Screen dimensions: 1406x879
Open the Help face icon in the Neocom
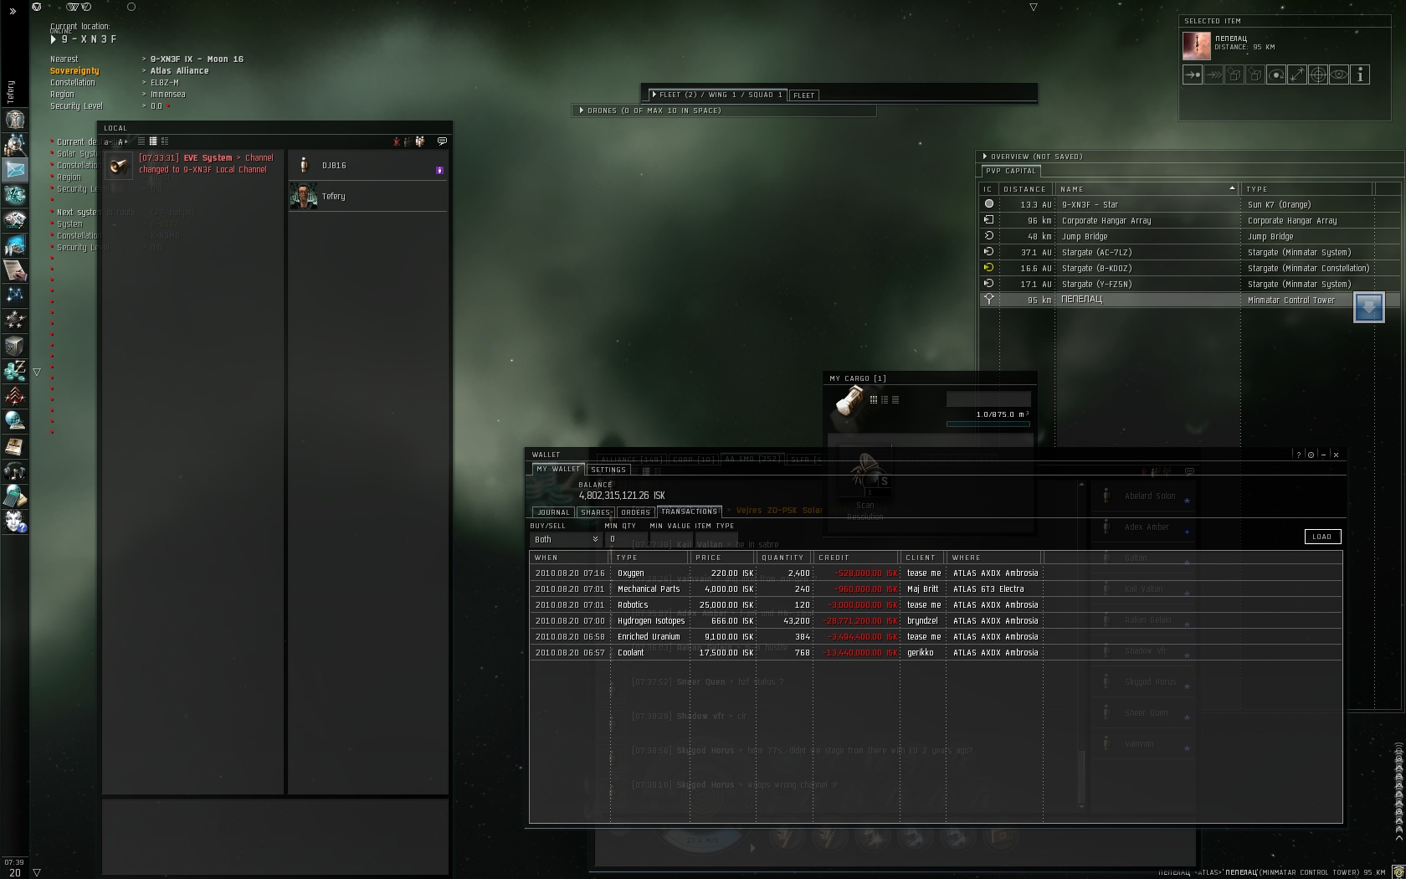tap(14, 522)
